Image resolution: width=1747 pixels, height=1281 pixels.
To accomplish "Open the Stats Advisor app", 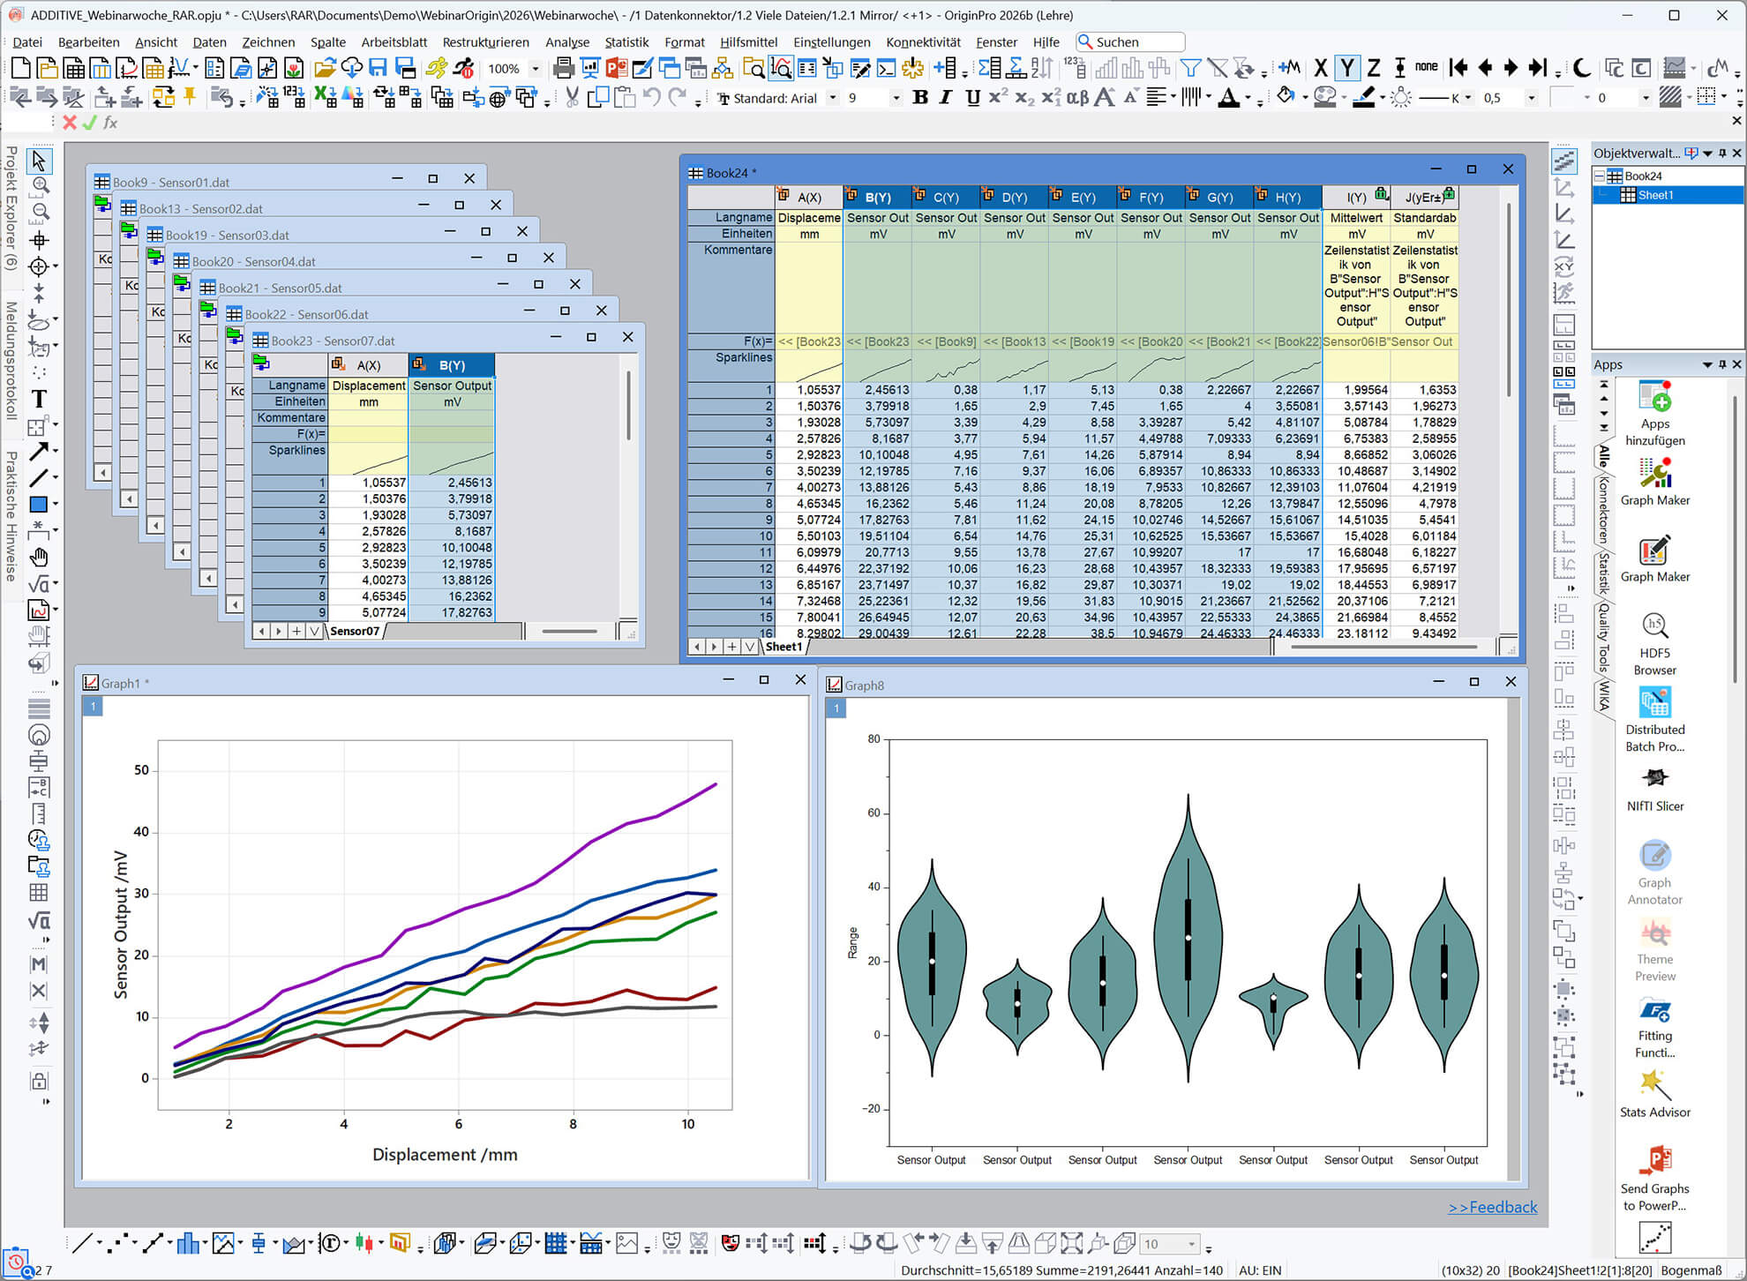I will (x=1654, y=1094).
